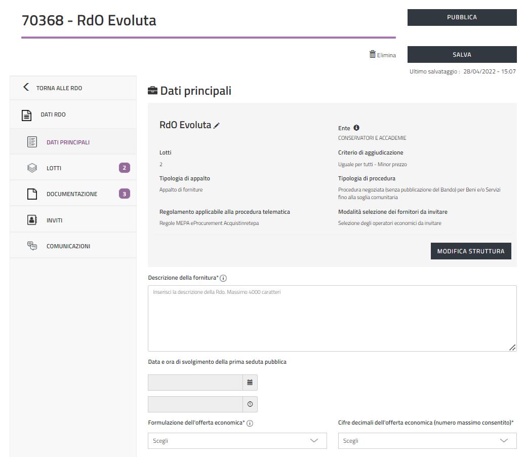The width and height of the screenshot is (525, 457).
Task: Go to Inviti in sidebar
Action: (54, 220)
